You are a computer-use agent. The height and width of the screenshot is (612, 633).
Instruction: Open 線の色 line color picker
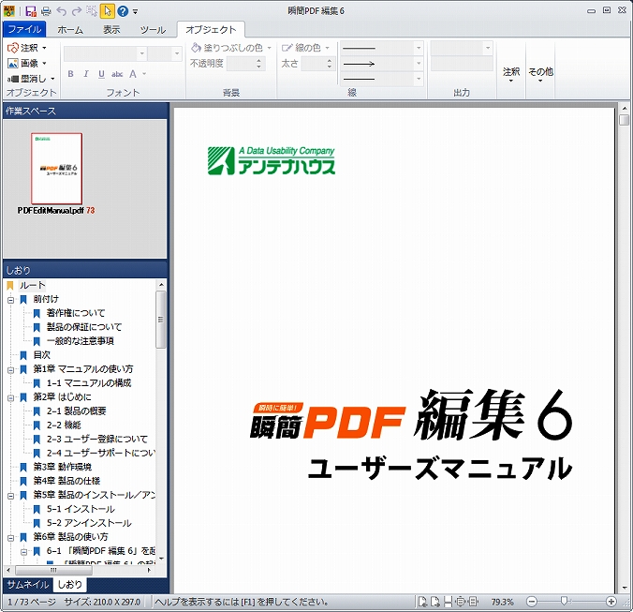[305, 48]
